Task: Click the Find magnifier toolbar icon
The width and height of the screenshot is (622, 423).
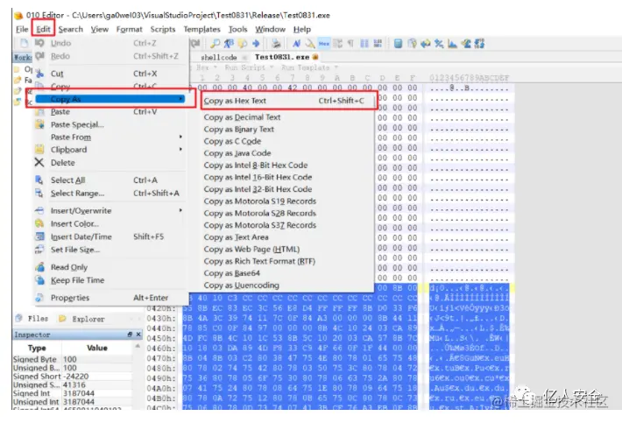Action: pyautogui.click(x=215, y=44)
